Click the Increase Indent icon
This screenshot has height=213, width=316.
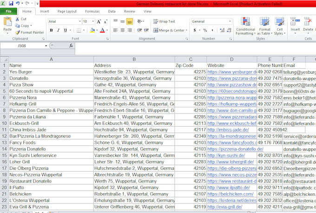coord(146,30)
